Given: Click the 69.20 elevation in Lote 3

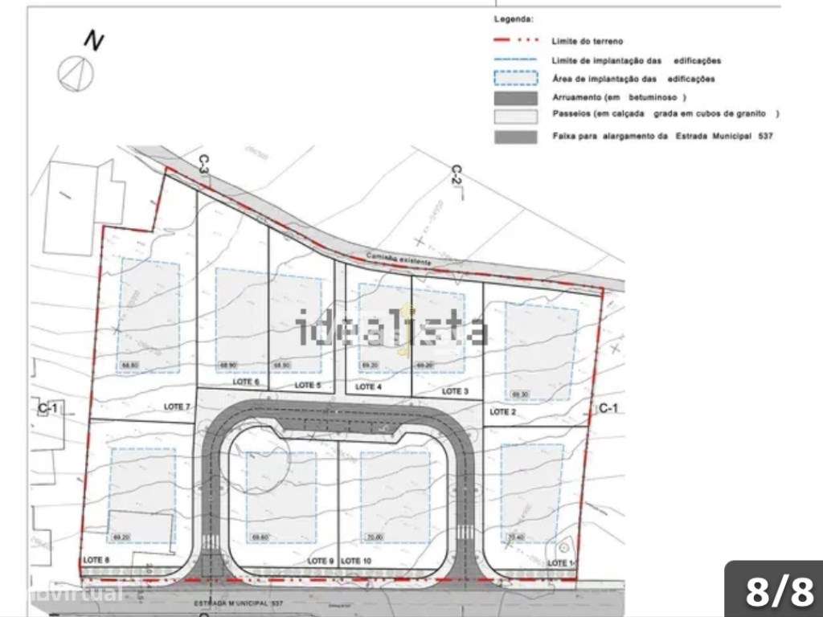Looking at the screenshot, I should [424, 366].
